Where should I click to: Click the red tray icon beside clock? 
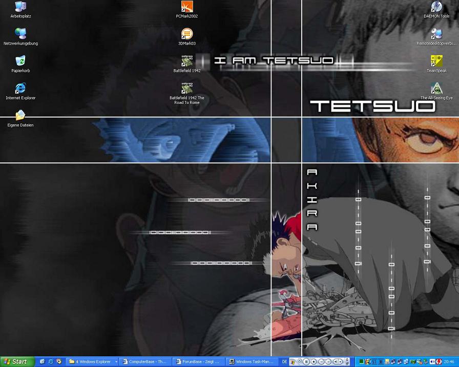439,362
